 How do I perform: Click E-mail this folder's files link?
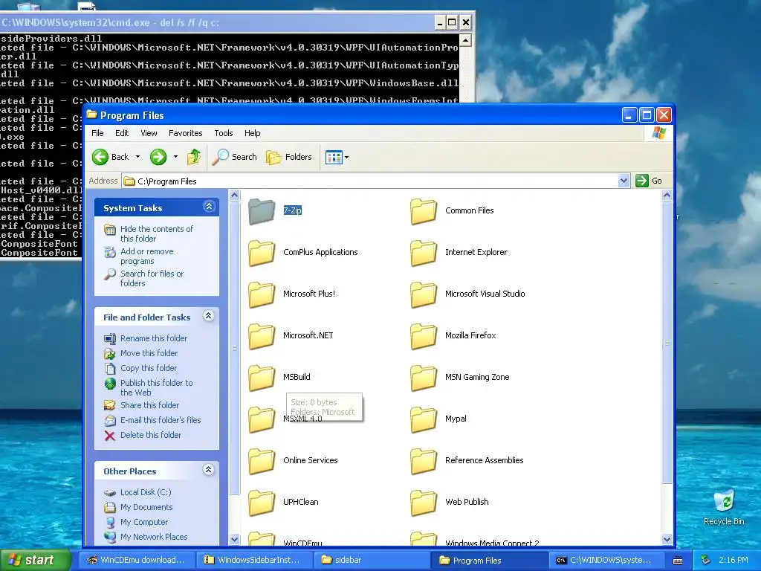tap(161, 421)
